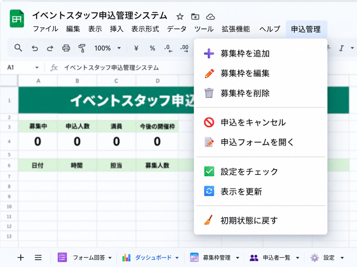357x267 pixels.
Task: Open the ファイル menu
Action: pyautogui.click(x=45, y=29)
